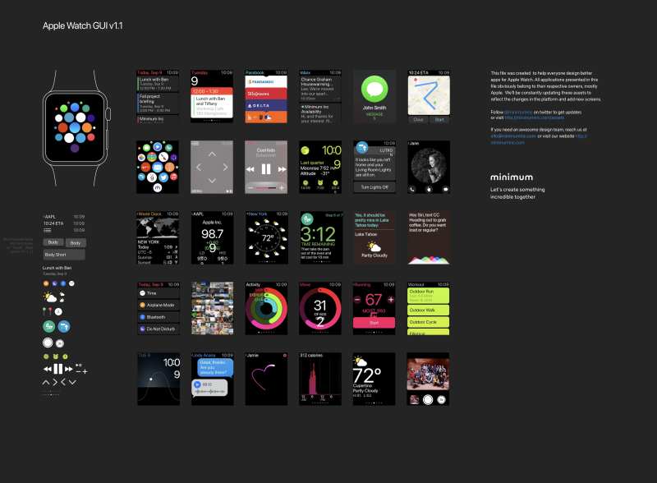Click the large sun-and-cloud icon in the left assets
The height and width of the screenshot is (483, 657).
(51, 297)
